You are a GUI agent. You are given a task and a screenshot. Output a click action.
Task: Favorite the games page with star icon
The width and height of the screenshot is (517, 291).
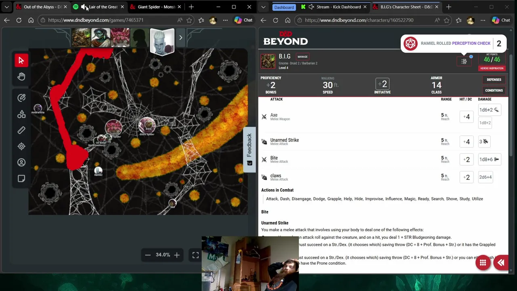[x=189, y=20]
